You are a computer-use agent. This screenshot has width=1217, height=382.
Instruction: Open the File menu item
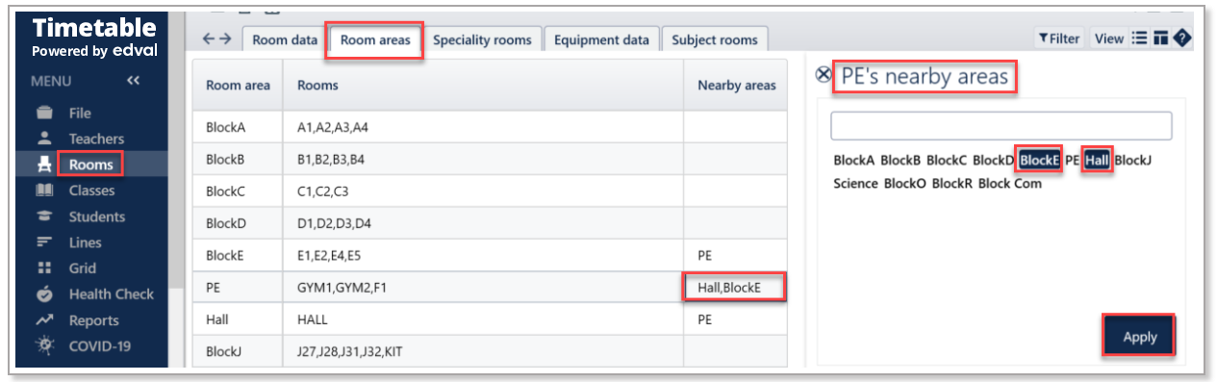click(x=79, y=113)
